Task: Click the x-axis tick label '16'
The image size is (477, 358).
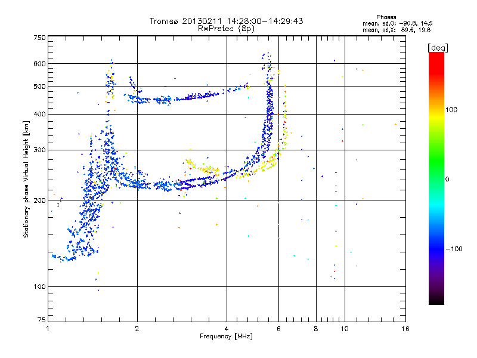Action: pyautogui.click(x=405, y=329)
